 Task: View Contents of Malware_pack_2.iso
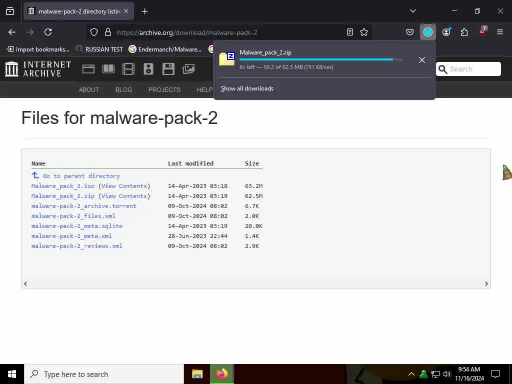click(124, 186)
